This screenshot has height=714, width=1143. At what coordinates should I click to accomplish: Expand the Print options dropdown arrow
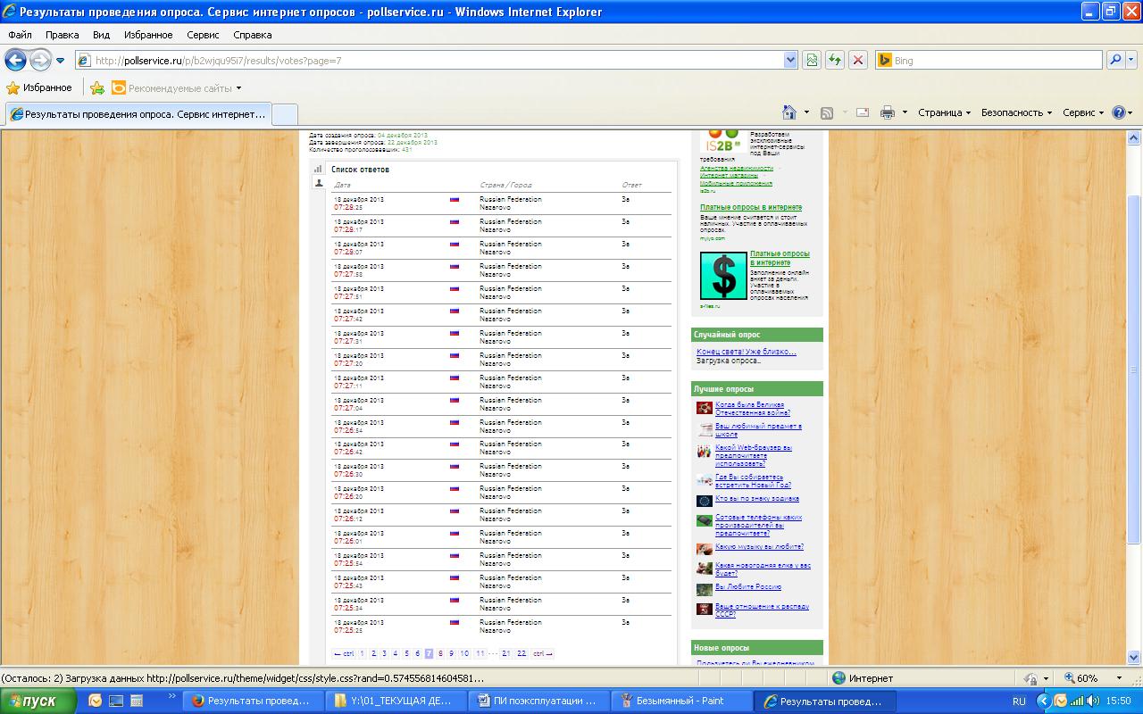905,112
